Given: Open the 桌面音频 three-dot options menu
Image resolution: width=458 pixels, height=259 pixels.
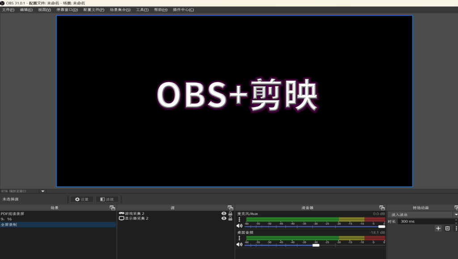Looking at the screenshot, I should (x=239, y=238).
